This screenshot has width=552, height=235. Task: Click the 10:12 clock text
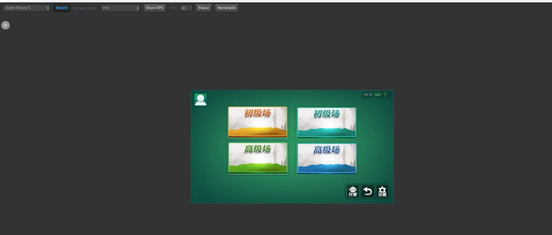coord(368,95)
